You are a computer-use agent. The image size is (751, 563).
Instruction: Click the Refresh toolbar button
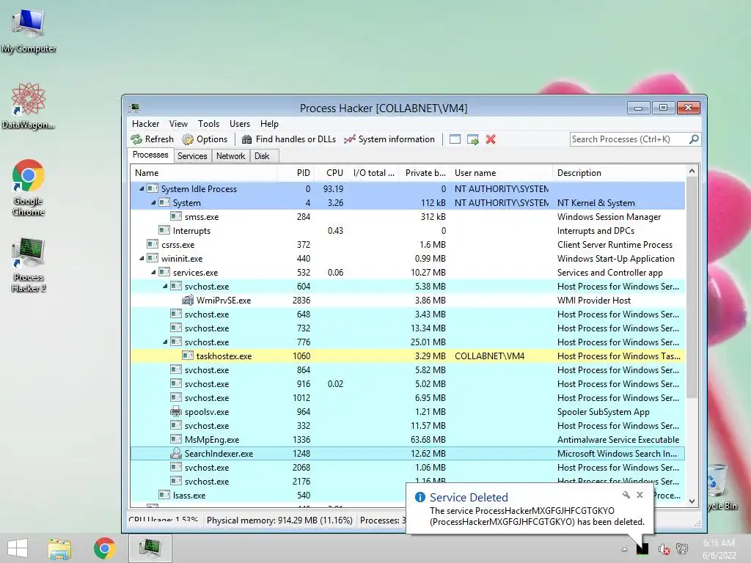153,139
